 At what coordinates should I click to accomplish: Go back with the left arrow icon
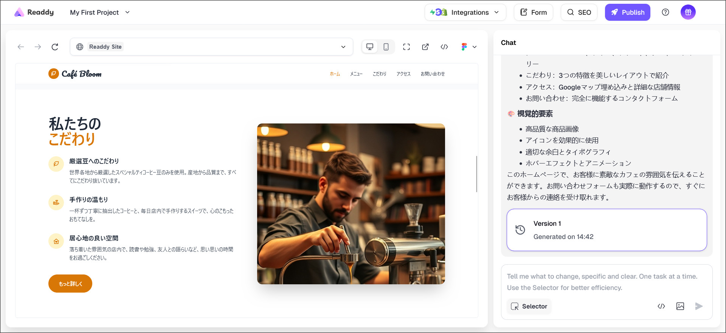[21, 47]
